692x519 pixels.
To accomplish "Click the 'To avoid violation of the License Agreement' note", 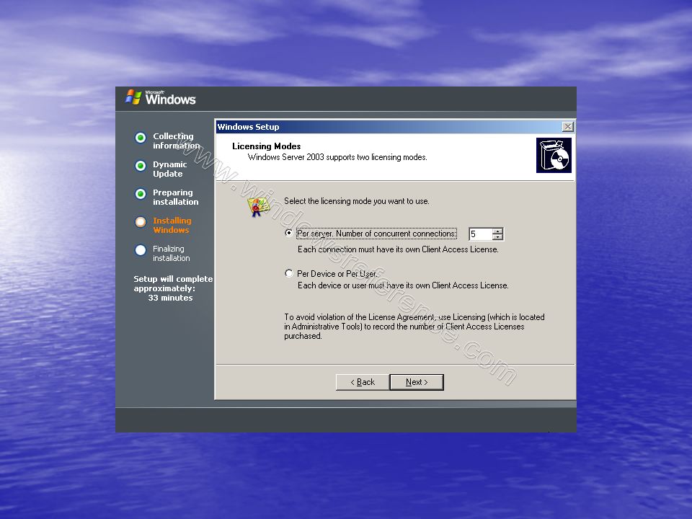I will pyautogui.click(x=414, y=327).
